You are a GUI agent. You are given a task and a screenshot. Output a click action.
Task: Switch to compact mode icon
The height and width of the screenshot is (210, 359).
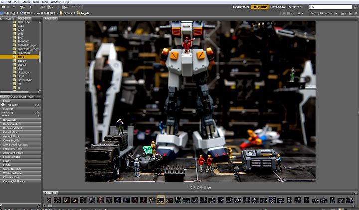[x=356, y=7]
